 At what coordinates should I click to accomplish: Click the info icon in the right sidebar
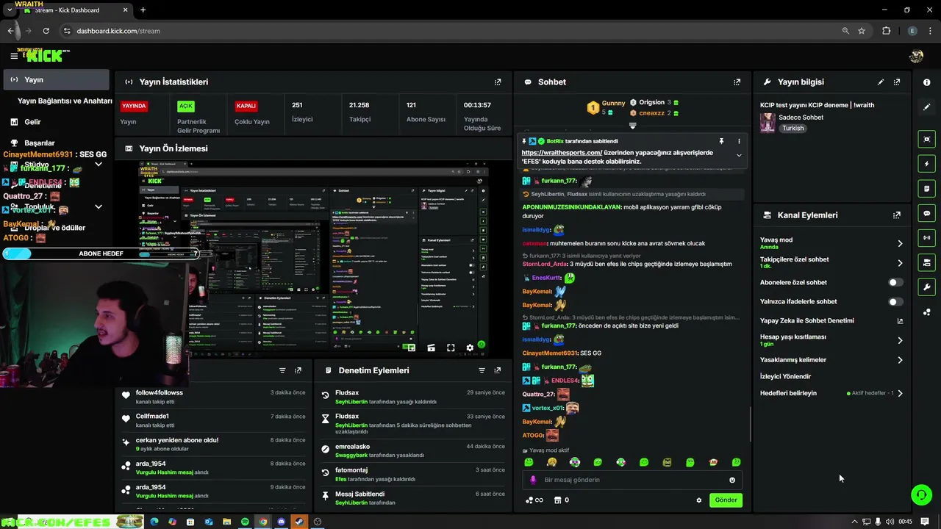[927, 82]
